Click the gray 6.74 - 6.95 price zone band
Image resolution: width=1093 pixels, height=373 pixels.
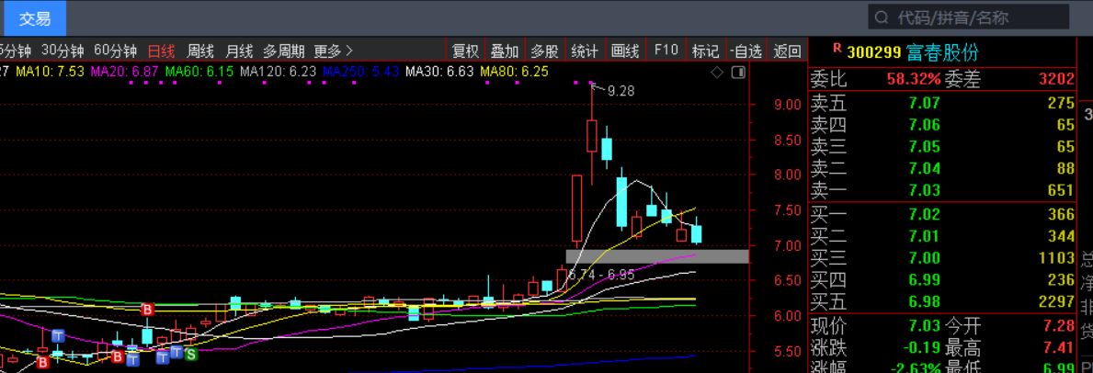tap(657, 256)
